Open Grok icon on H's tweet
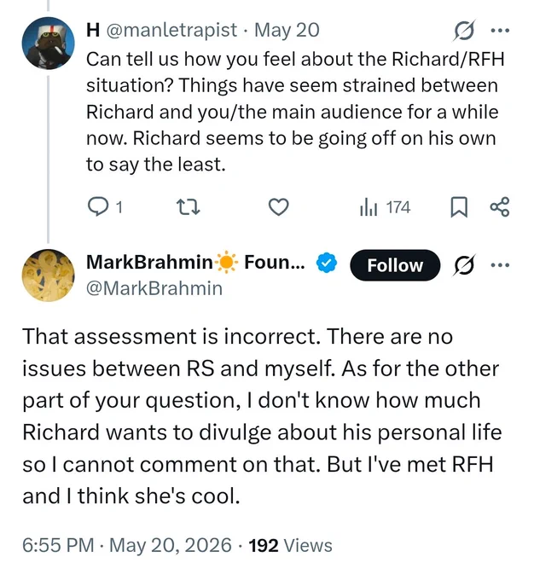534x580 pixels. pos(464,31)
